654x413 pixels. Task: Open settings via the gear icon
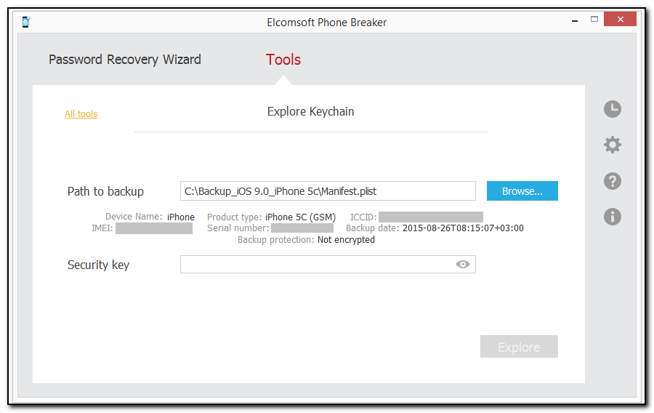[613, 145]
